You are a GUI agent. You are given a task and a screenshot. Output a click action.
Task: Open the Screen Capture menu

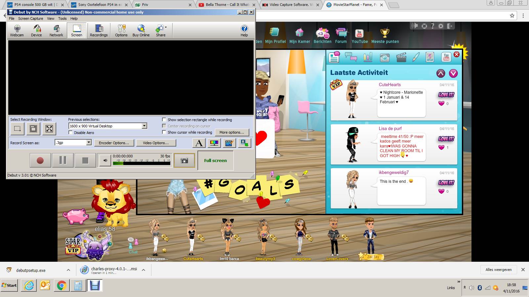click(30, 18)
